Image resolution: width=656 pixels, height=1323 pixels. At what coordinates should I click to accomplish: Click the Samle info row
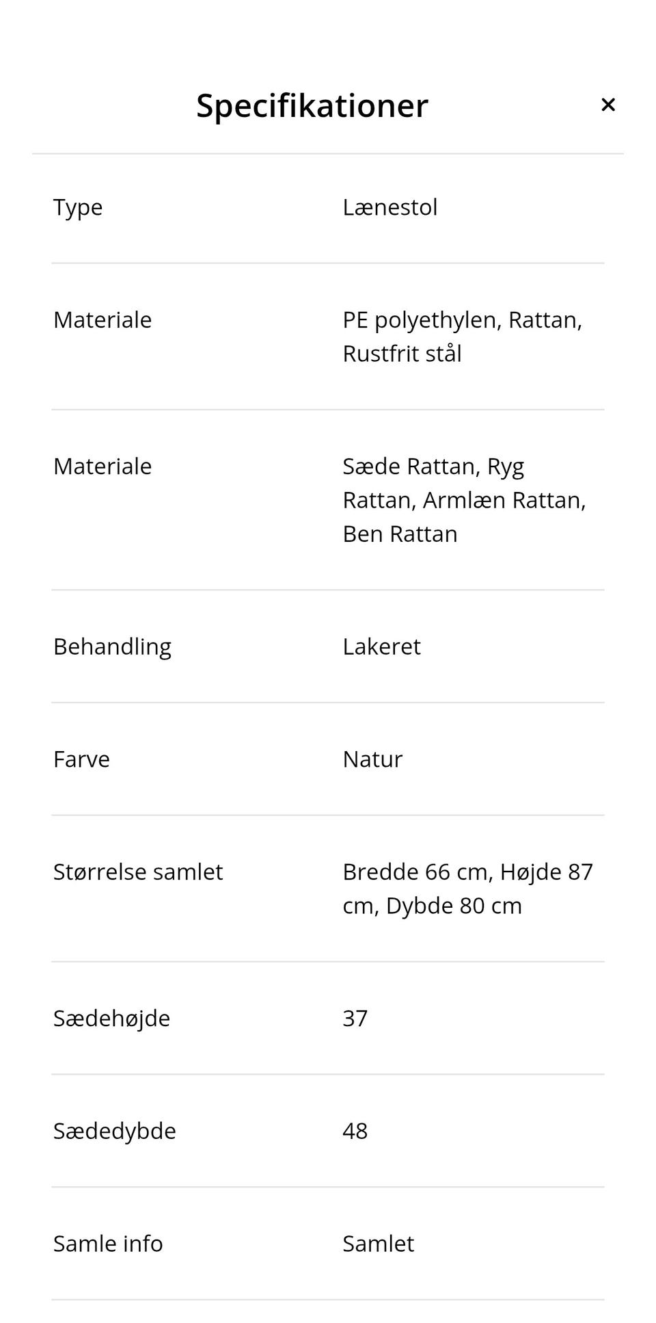pos(108,1244)
